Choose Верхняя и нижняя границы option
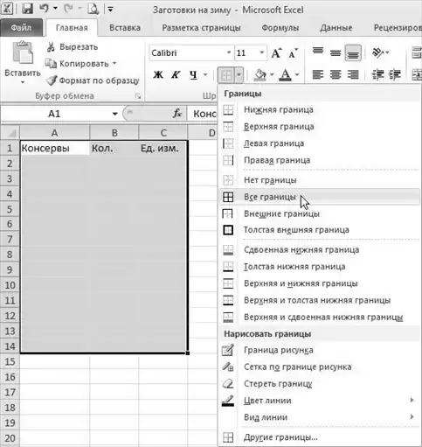 pyautogui.click(x=319, y=283)
